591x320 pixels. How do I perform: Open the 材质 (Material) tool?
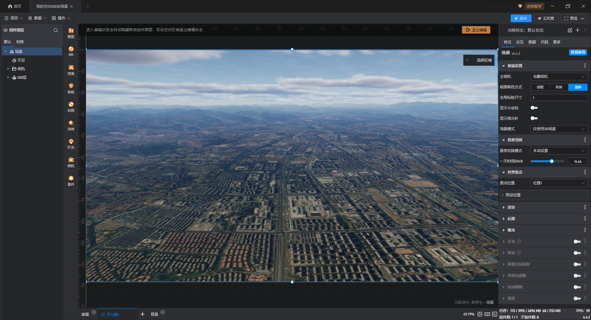click(71, 106)
